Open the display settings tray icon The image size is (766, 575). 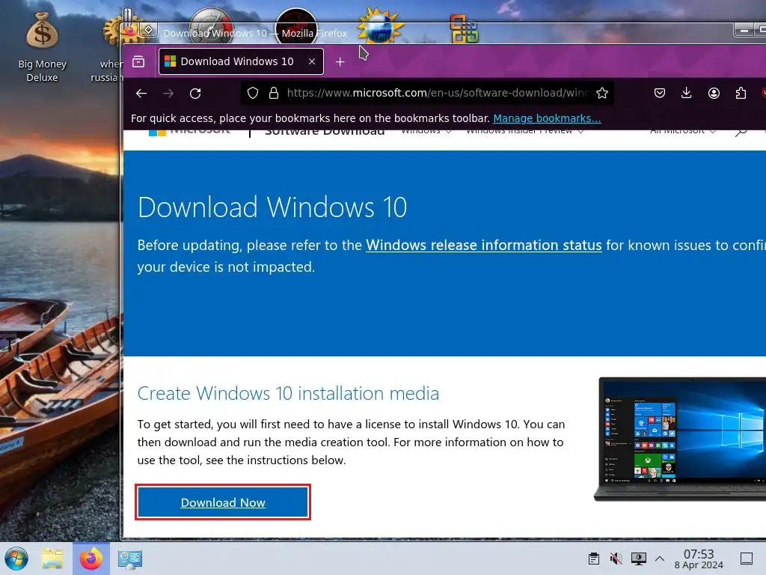(x=639, y=559)
